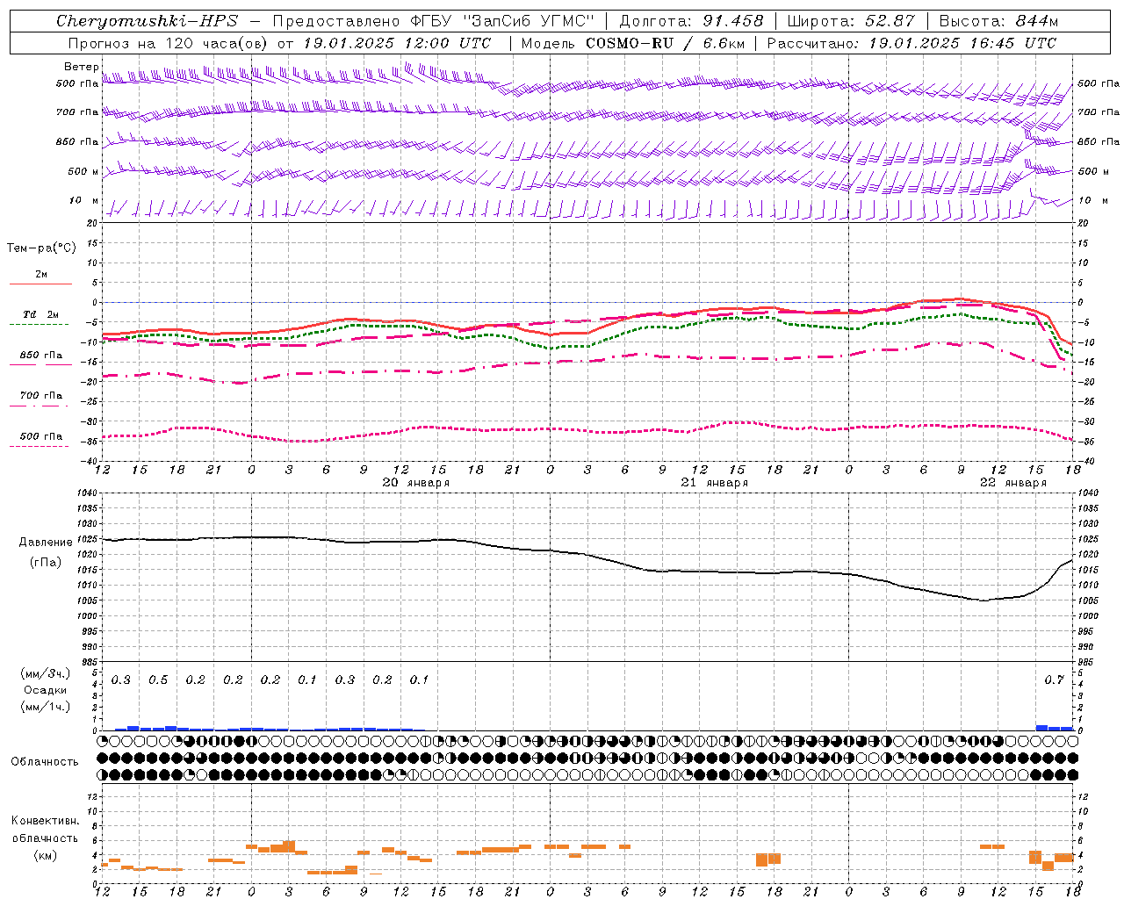Click the (мм/3ч.) precipitation unit label
Image resolution: width=1124 pixels, height=899 pixels.
click(x=46, y=674)
